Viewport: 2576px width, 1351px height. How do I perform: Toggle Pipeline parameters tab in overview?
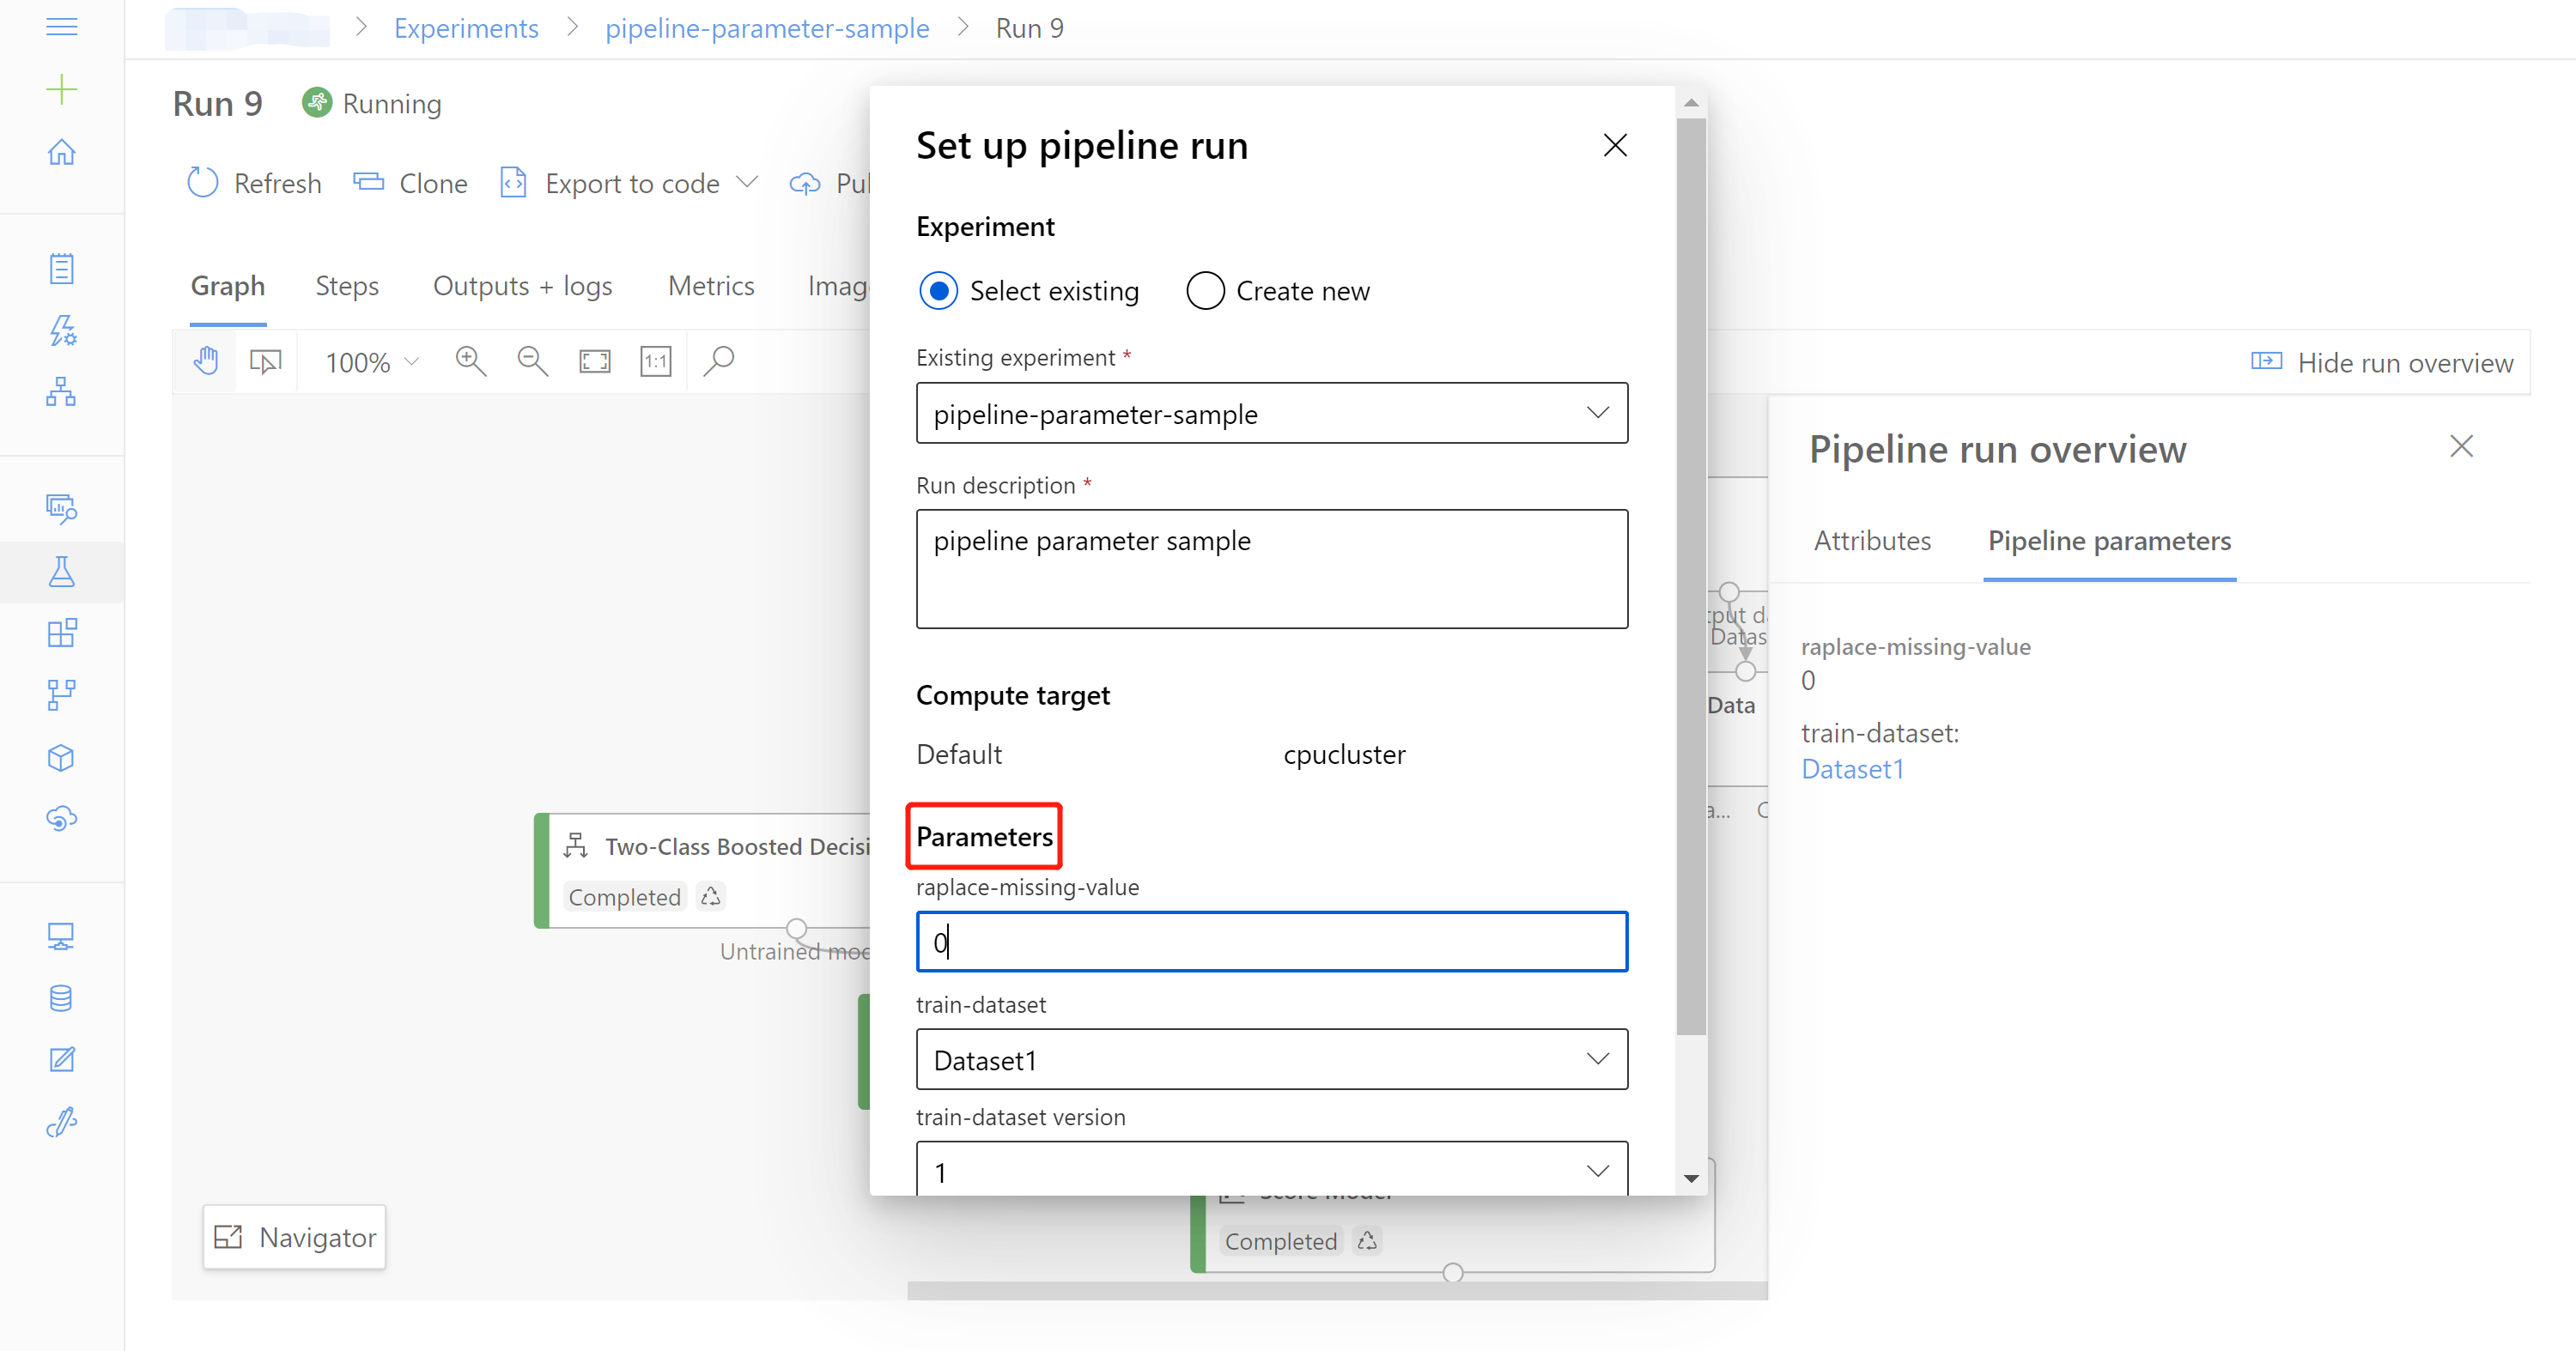point(2107,542)
